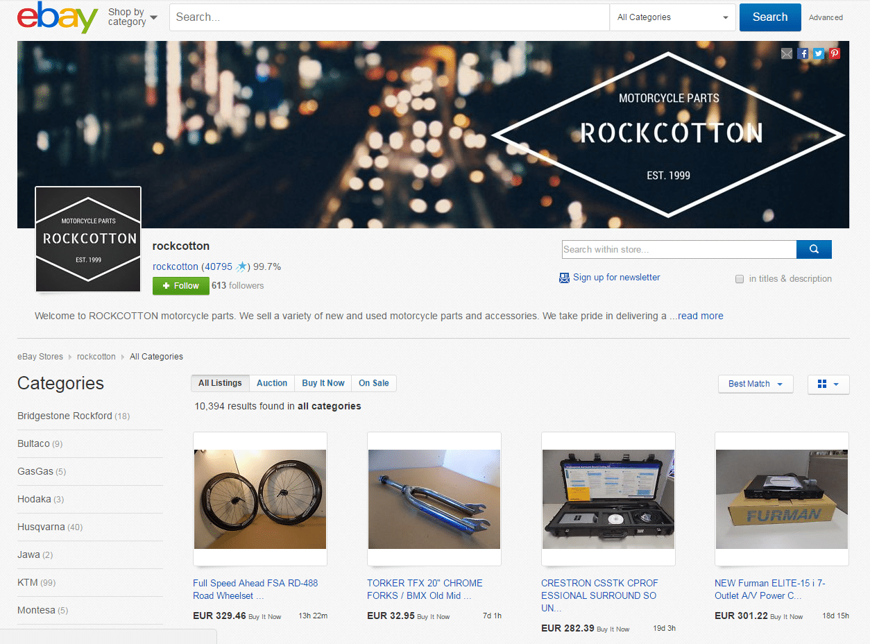Share the store on Facebook
This screenshot has height=644, width=870.
click(x=803, y=53)
